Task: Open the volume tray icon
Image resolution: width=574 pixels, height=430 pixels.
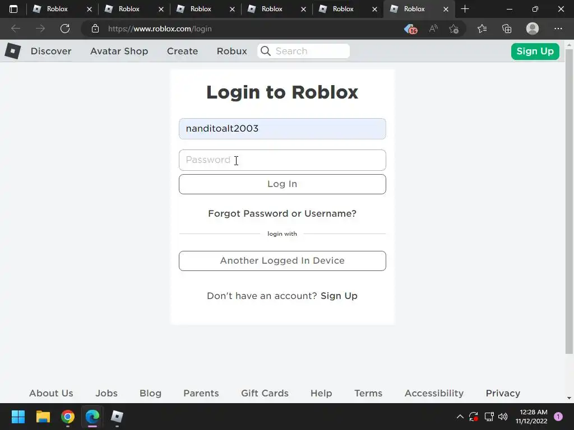Action: [503, 417]
